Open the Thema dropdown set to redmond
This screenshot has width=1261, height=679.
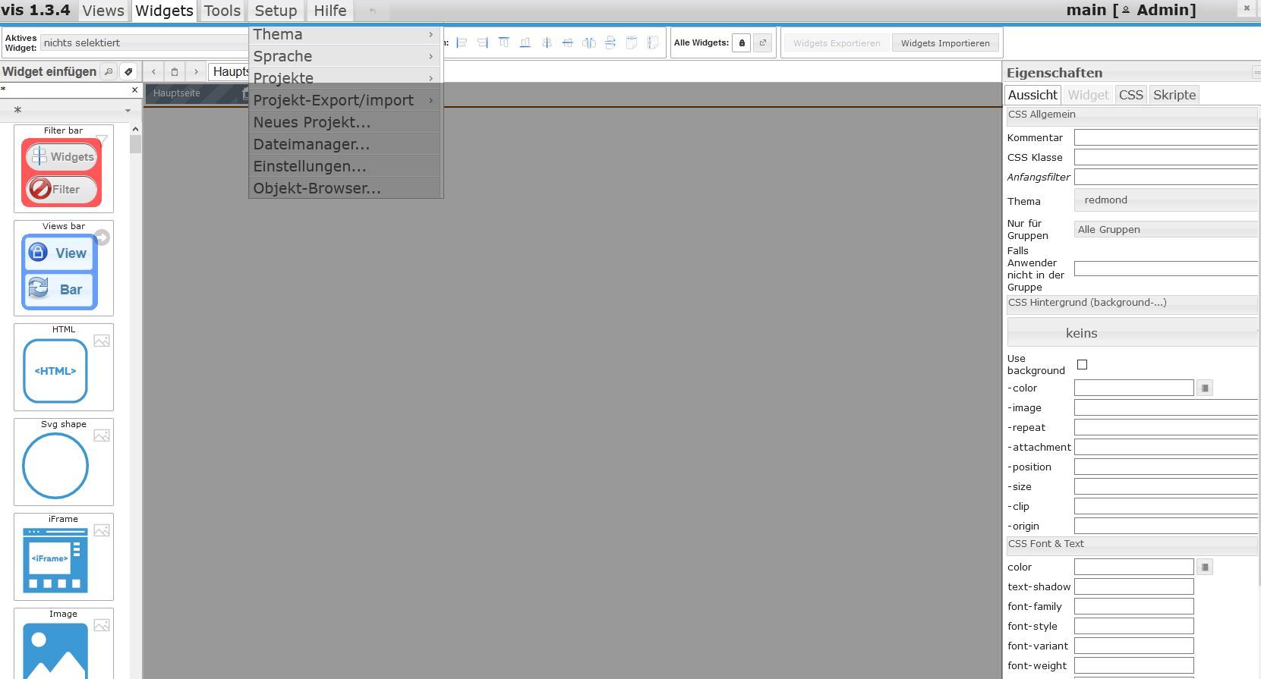click(x=1166, y=200)
